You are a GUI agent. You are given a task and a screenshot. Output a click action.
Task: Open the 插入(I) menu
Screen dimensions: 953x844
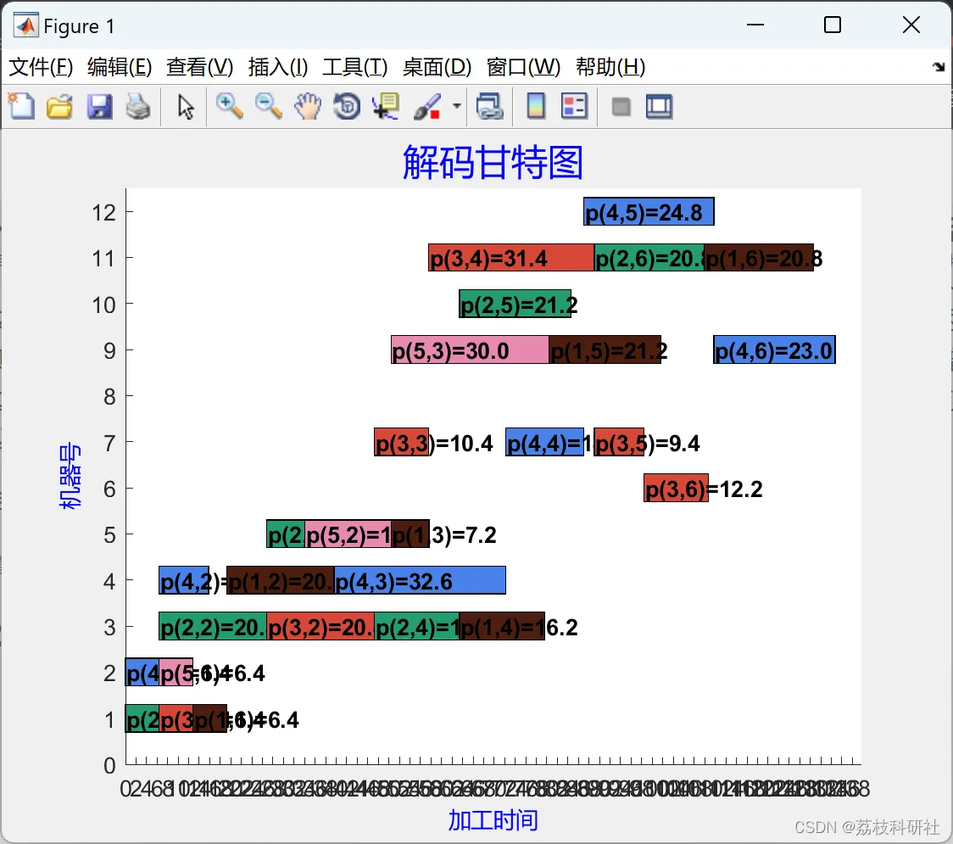278,67
